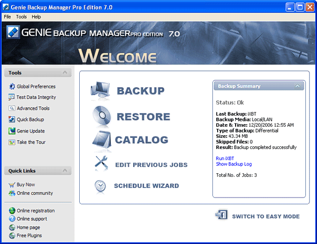Click Genie Update text link
Screen dimensions: 317x244
tap(31, 131)
